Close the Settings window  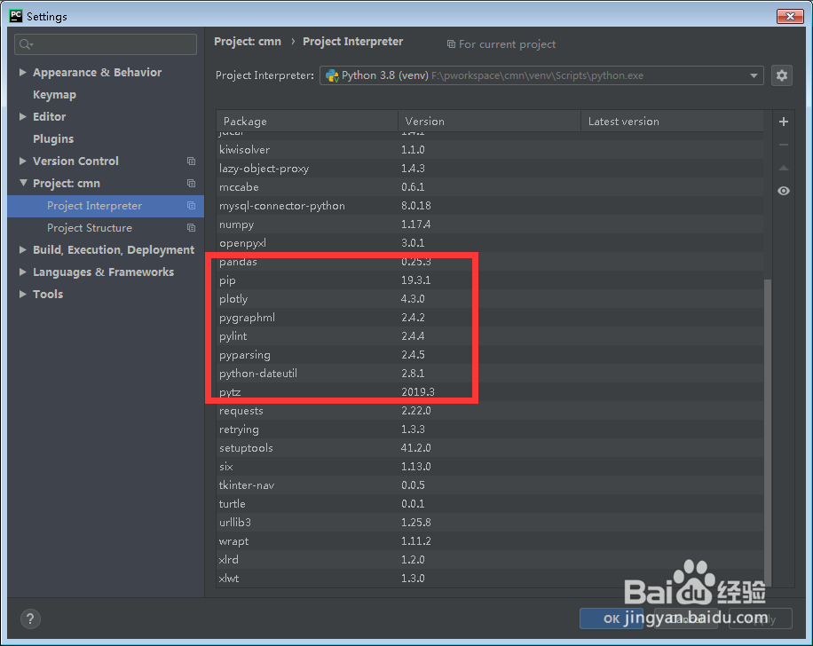click(790, 17)
